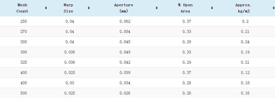
Task: Click the 0.062 aperture cell
Action: (x=125, y=21)
